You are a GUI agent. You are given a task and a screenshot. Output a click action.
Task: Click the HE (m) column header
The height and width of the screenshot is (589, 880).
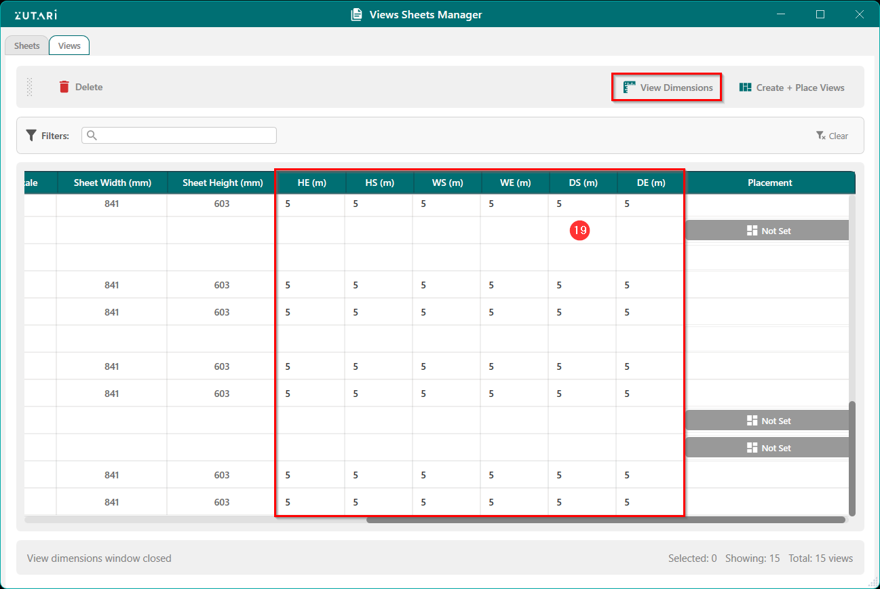pos(311,183)
